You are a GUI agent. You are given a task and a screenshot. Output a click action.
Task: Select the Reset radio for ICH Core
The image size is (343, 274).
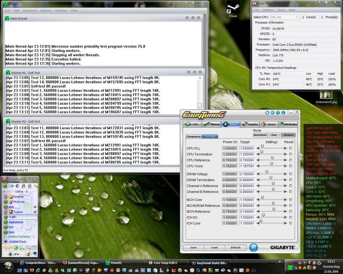point(290,223)
